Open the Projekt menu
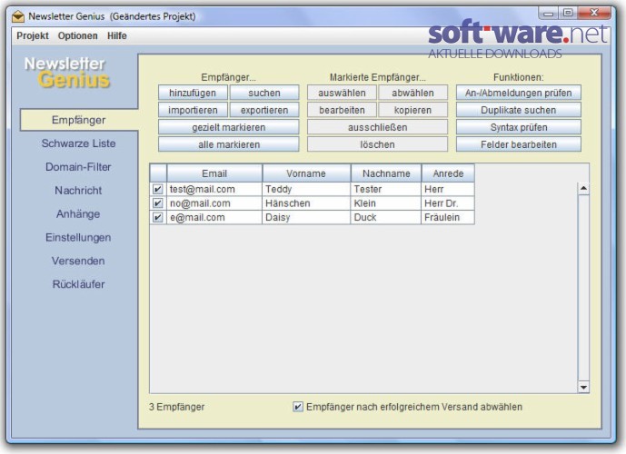 pos(33,36)
